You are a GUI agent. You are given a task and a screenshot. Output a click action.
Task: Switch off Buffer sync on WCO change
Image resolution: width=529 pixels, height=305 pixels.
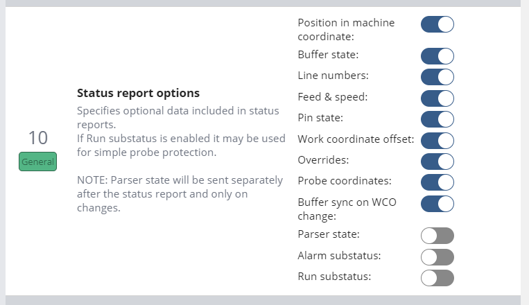(437, 204)
